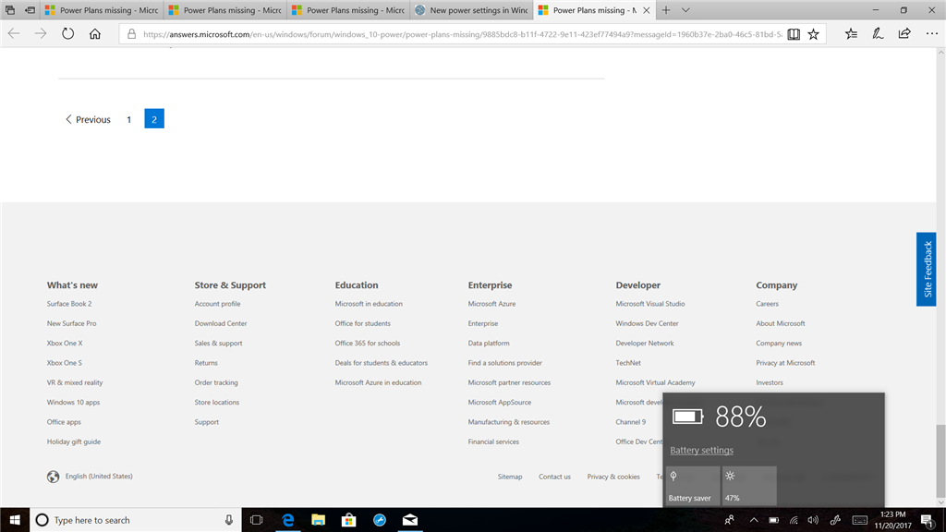Switch to first Power Plans missing tab
Screen dimensions: 946x532
pyautogui.click(x=102, y=10)
